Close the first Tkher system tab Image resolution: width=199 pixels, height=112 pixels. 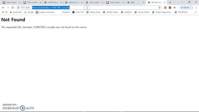coord(20,2)
